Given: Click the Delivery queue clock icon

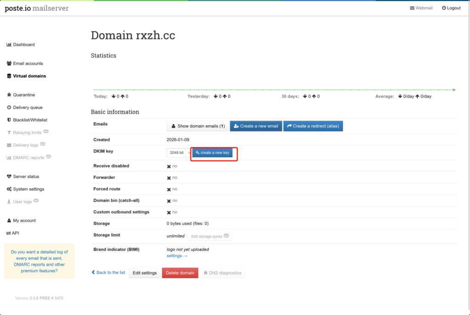Looking at the screenshot, I should point(9,108).
